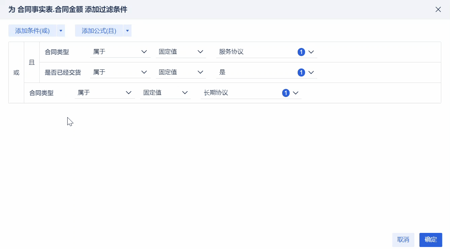Click the 添加公式(且) button

click(x=99, y=31)
